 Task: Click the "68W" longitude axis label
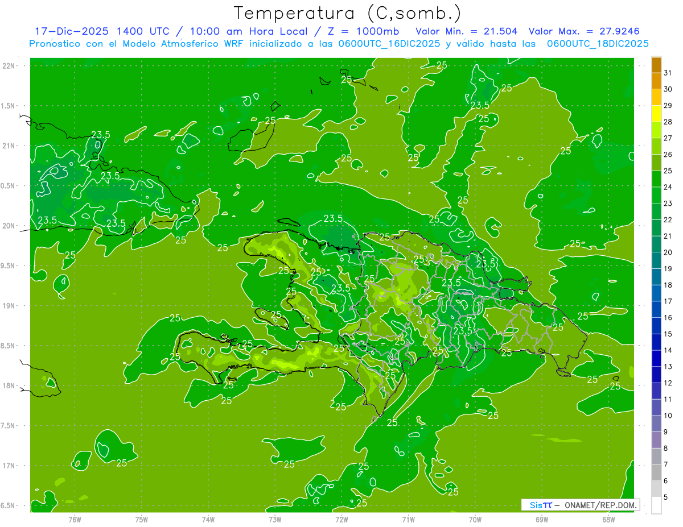coord(608,519)
